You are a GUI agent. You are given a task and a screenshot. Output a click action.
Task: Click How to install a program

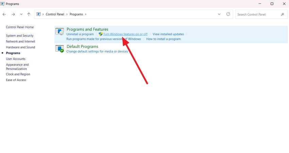pos(164,39)
